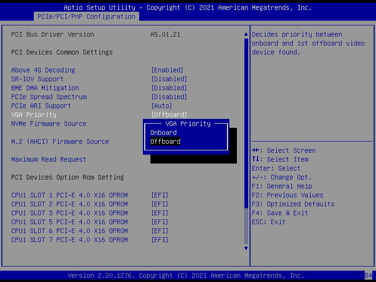Click the F2: Previous Values hint

(x=288, y=195)
